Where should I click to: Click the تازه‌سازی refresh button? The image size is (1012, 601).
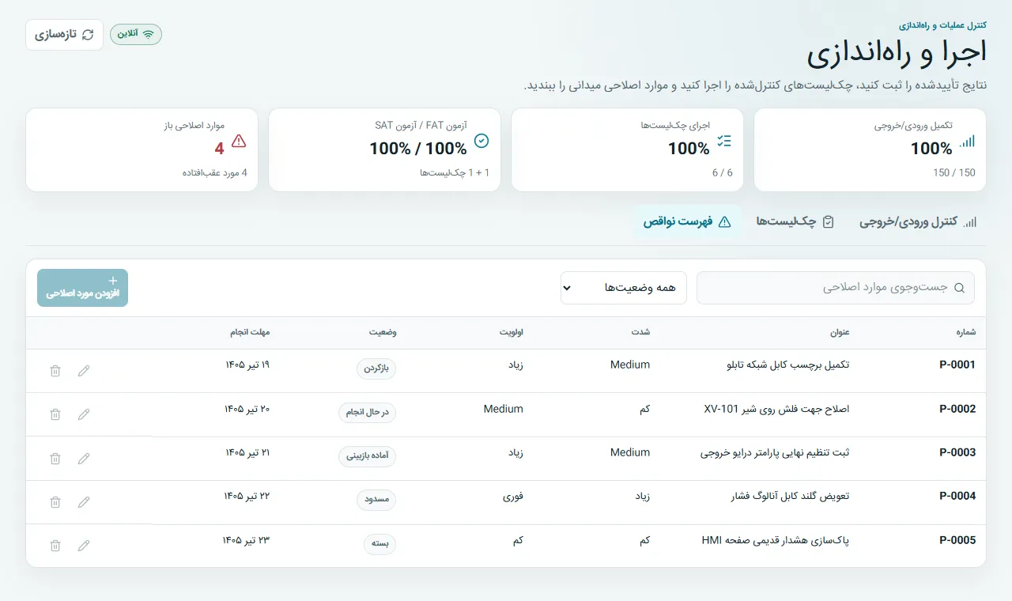[65, 35]
